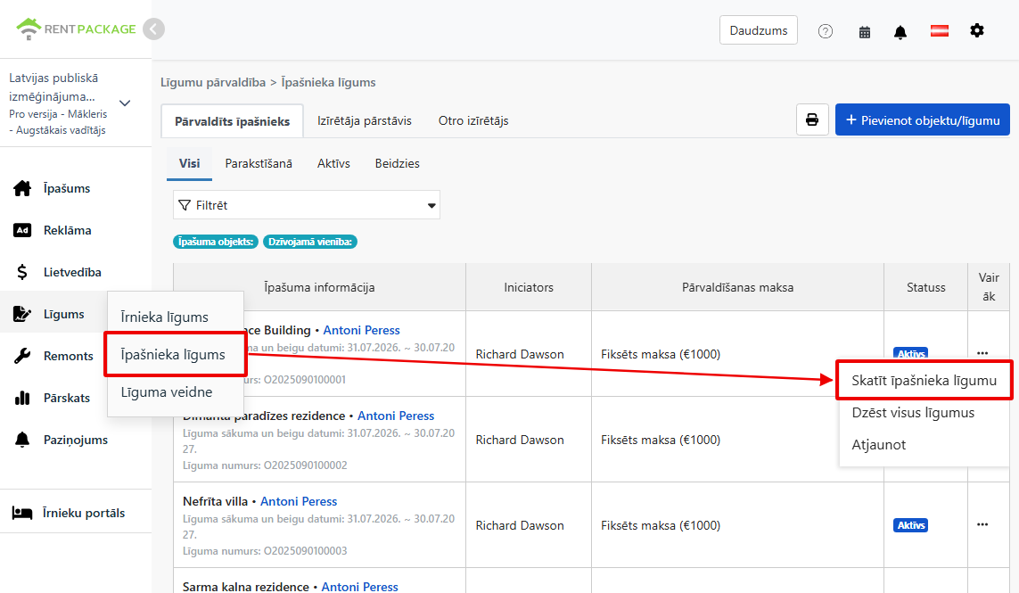Click the Dzīvojamā vienība filter tag
Image resolution: width=1019 pixels, height=593 pixels.
(310, 242)
